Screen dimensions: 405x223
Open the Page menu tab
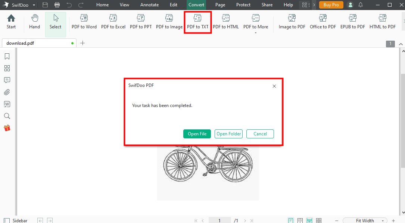point(220,4)
